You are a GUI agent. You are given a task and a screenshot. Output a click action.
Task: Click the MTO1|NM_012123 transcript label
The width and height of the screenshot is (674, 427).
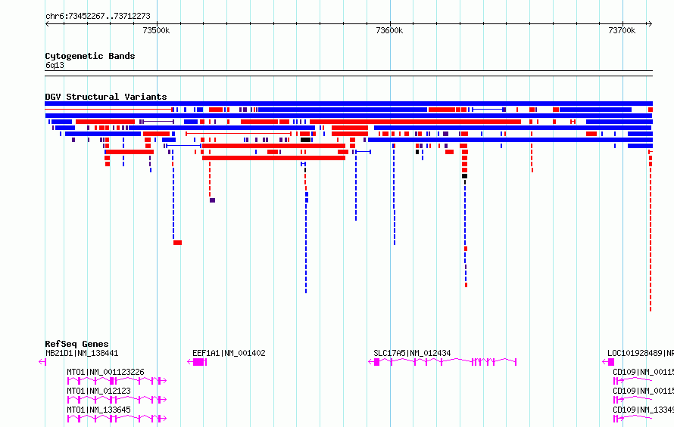point(98,391)
